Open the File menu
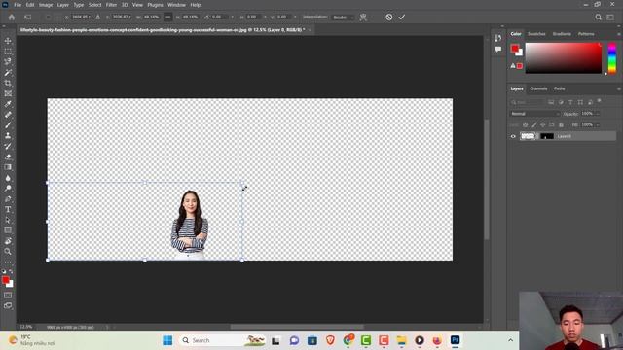Screen dimensions: 623x350 18,5
